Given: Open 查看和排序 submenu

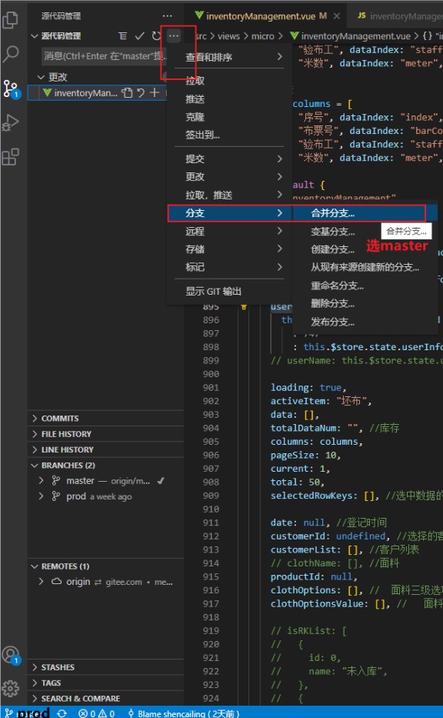Looking at the screenshot, I should (x=230, y=57).
